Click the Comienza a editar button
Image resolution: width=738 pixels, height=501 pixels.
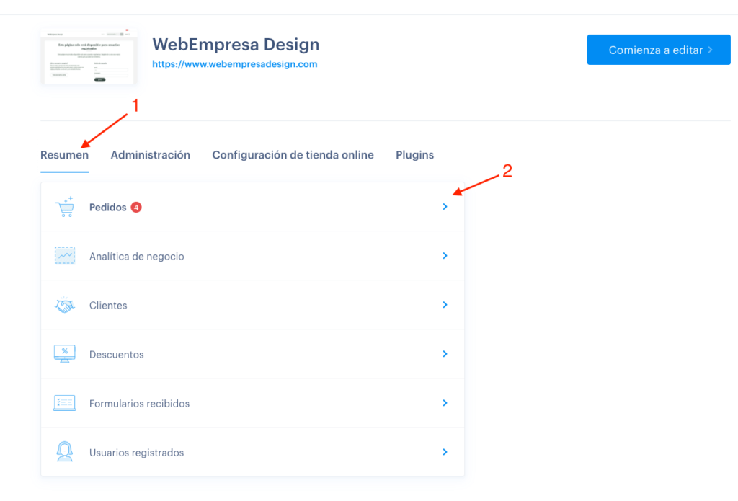659,50
